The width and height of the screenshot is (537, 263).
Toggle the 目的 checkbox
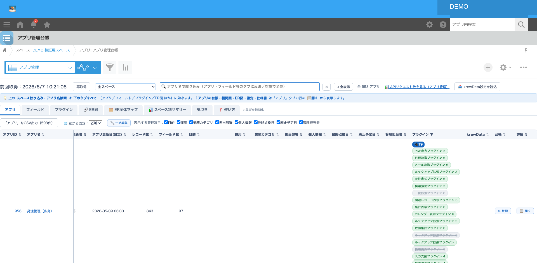166,122
